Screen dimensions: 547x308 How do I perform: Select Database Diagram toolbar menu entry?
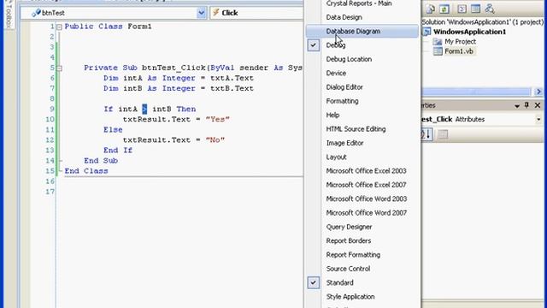pos(362,31)
